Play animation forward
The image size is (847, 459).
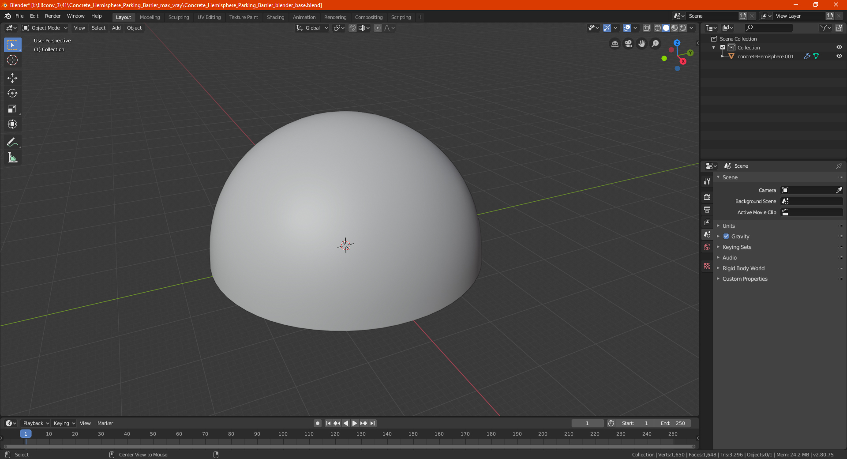(x=354, y=423)
